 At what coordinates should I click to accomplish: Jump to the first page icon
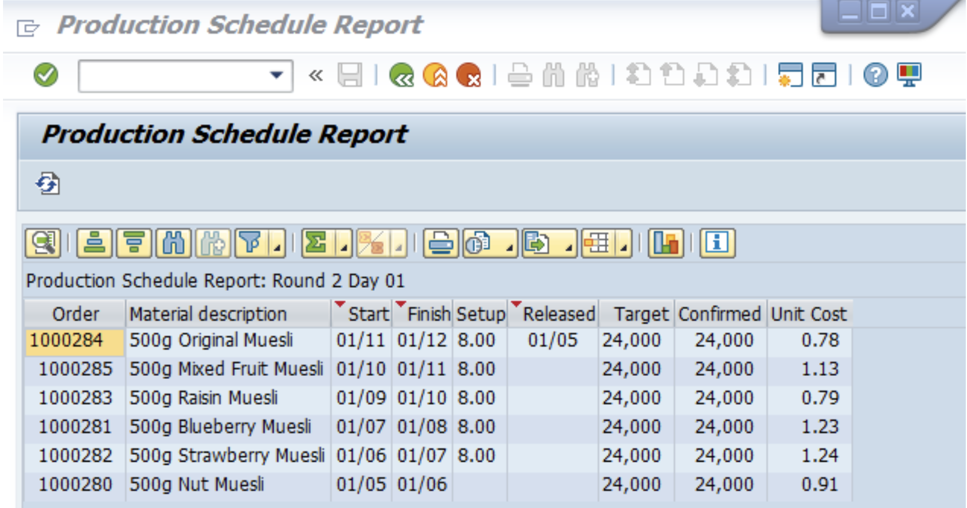pyautogui.click(x=639, y=75)
